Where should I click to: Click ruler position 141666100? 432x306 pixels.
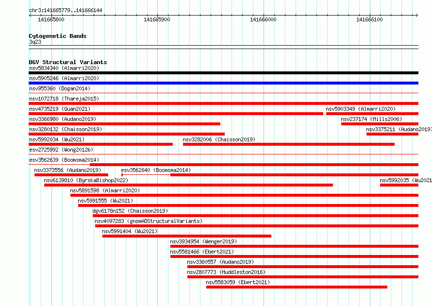point(369,19)
